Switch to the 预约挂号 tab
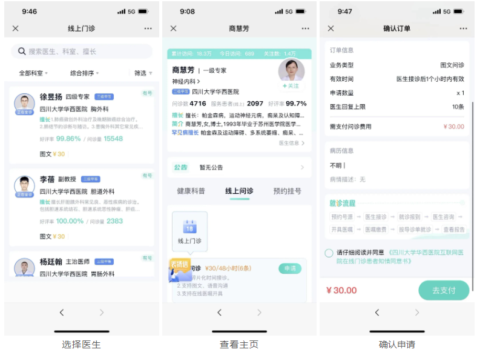The height and width of the screenshot is (355, 477). point(287,191)
